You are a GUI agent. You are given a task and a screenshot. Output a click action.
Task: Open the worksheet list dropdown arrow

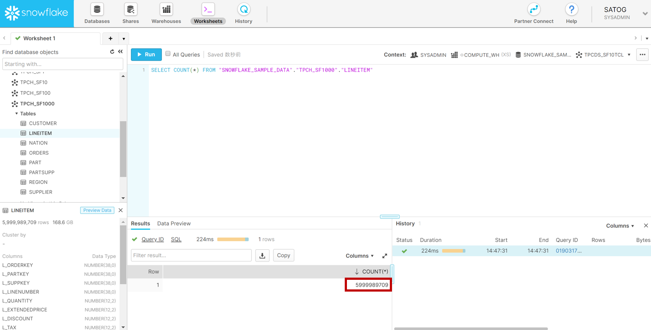point(124,39)
